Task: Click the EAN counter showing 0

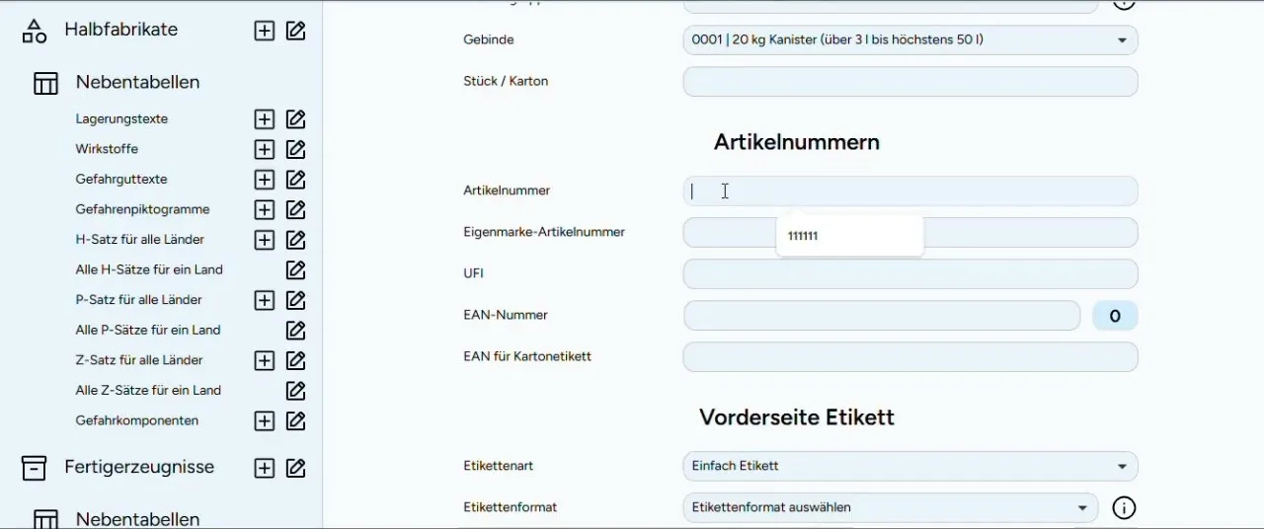Action: click(1115, 317)
